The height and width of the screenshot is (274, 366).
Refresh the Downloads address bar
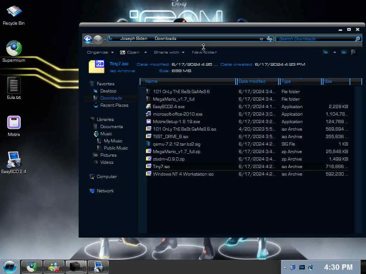click(269, 39)
